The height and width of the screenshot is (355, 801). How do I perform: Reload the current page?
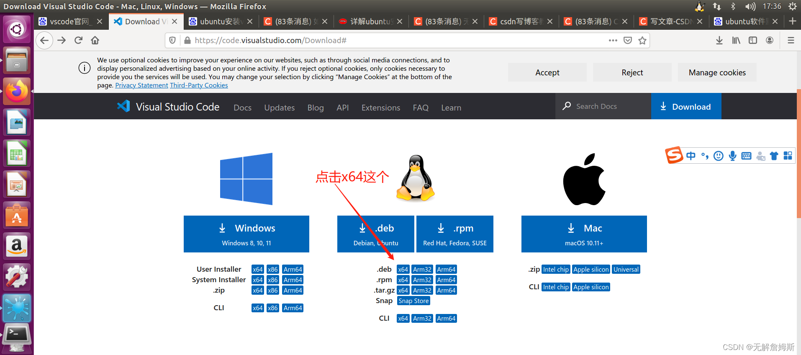78,40
